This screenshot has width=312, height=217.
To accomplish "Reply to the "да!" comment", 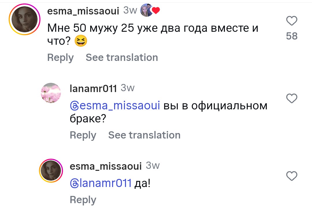I will click(x=83, y=200).
